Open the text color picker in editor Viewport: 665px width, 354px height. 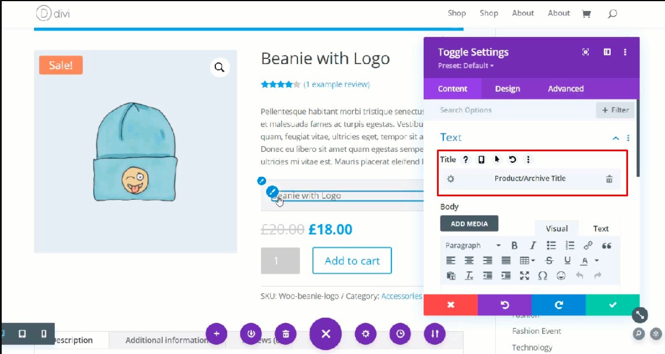(x=585, y=260)
